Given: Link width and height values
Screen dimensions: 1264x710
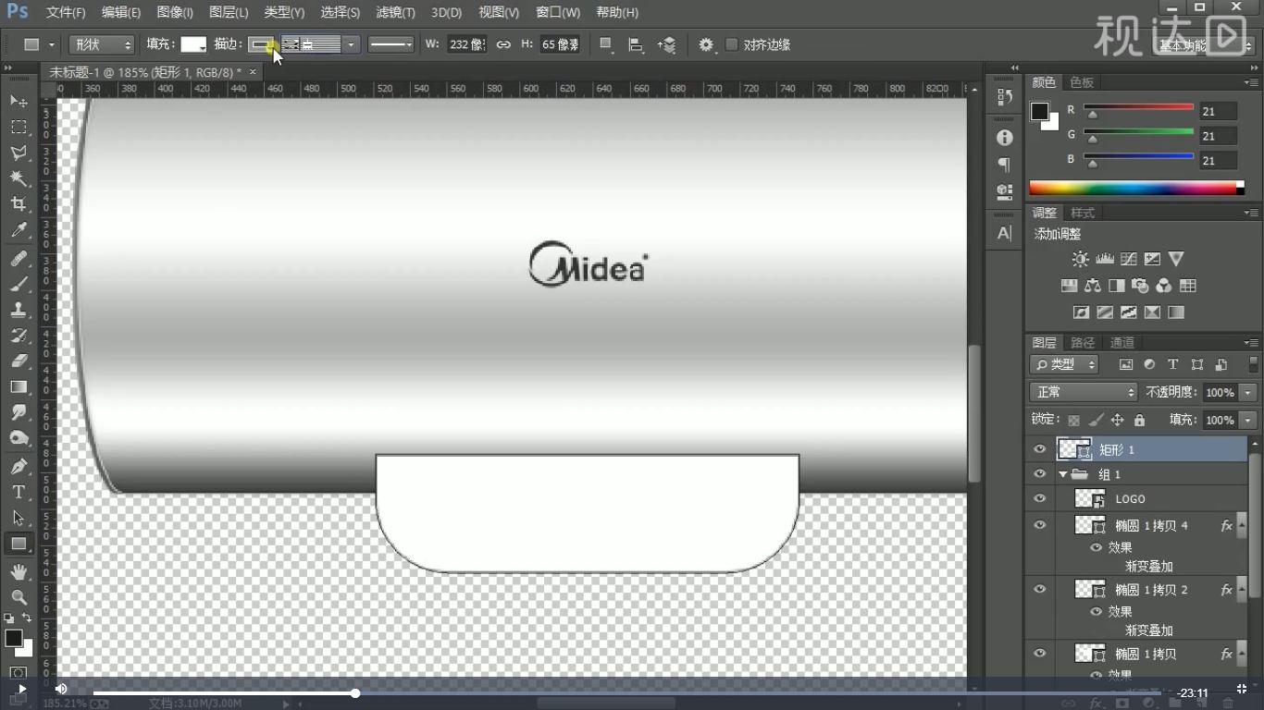Looking at the screenshot, I should tap(503, 44).
